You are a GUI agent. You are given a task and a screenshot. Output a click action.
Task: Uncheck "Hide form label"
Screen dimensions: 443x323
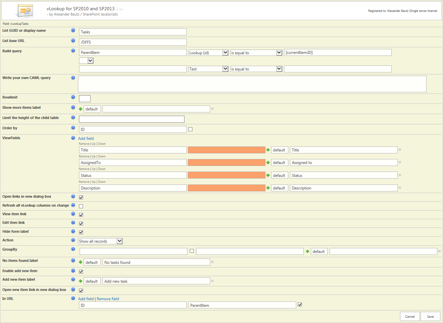coord(81,232)
